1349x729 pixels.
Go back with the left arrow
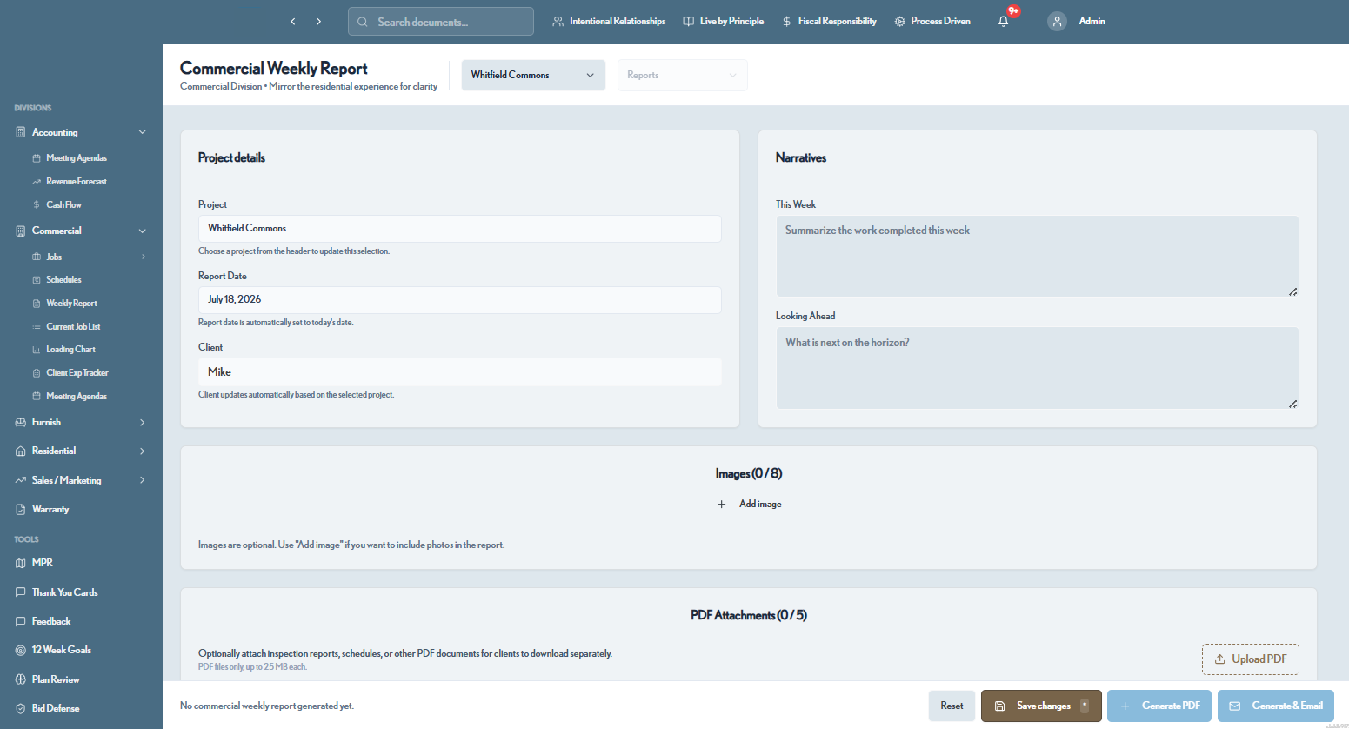coord(293,22)
